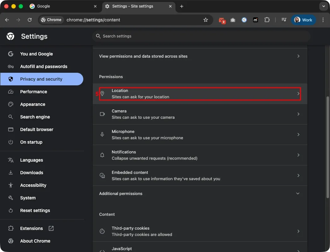The width and height of the screenshot is (330, 252).
Task: Open Chrome three-dot menu
Action: coord(323,20)
